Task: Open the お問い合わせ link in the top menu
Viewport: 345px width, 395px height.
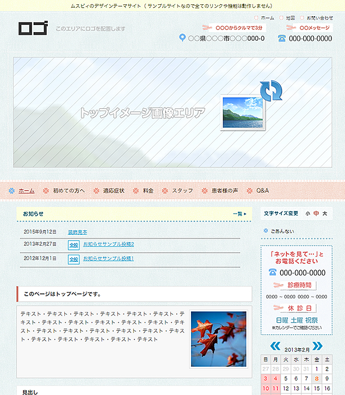Action: pyautogui.click(x=319, y=18)
